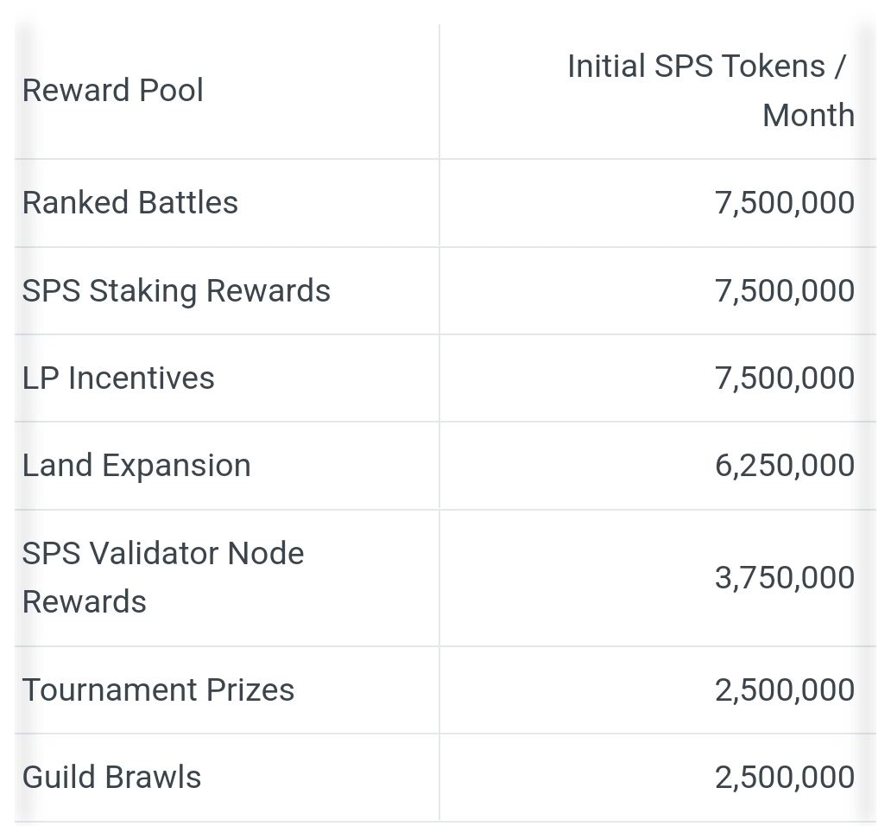Click the 6,250,000 Land Expansion amount

pos(785,466)
